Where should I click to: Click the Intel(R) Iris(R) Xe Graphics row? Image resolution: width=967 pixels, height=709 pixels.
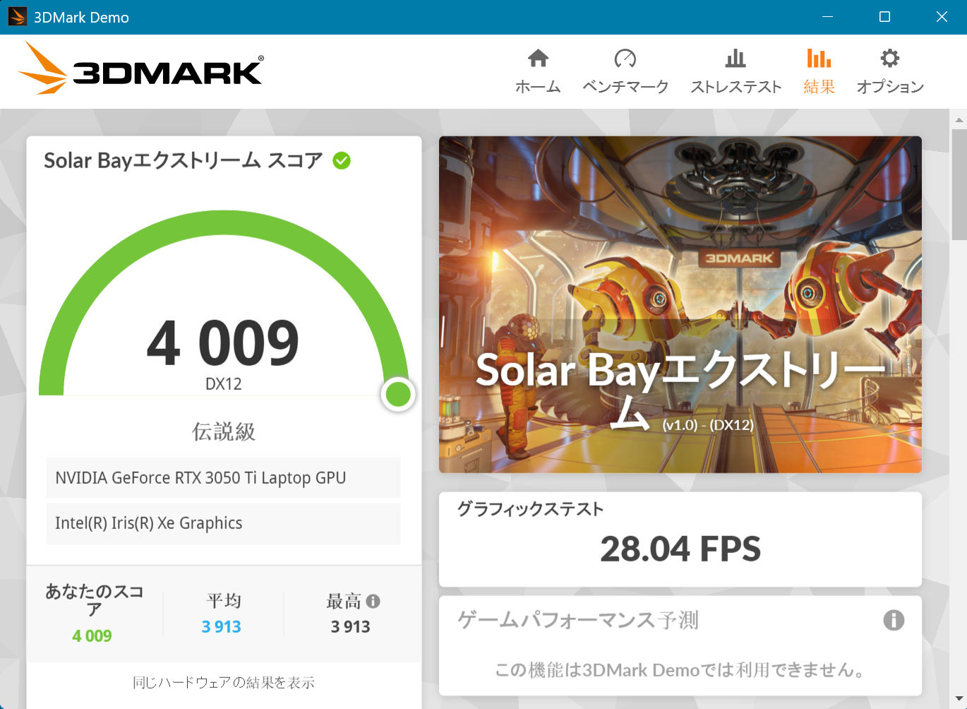[x=223, y=523]
